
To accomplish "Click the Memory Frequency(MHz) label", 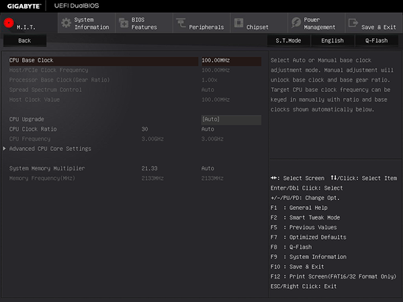I will (42, 179).
